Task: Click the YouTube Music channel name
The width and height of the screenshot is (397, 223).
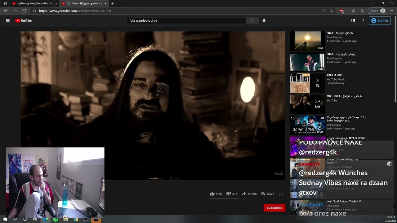Action: [x=336, y=79]
